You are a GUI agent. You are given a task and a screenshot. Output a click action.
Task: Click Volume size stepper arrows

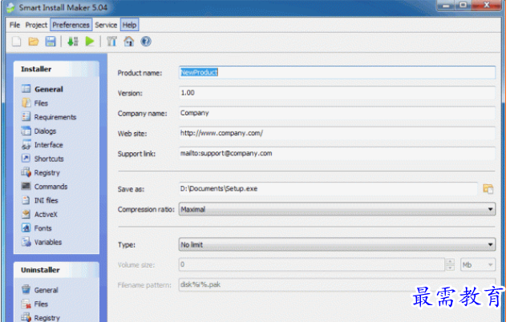pyautogui.click(x=450, y=265)
